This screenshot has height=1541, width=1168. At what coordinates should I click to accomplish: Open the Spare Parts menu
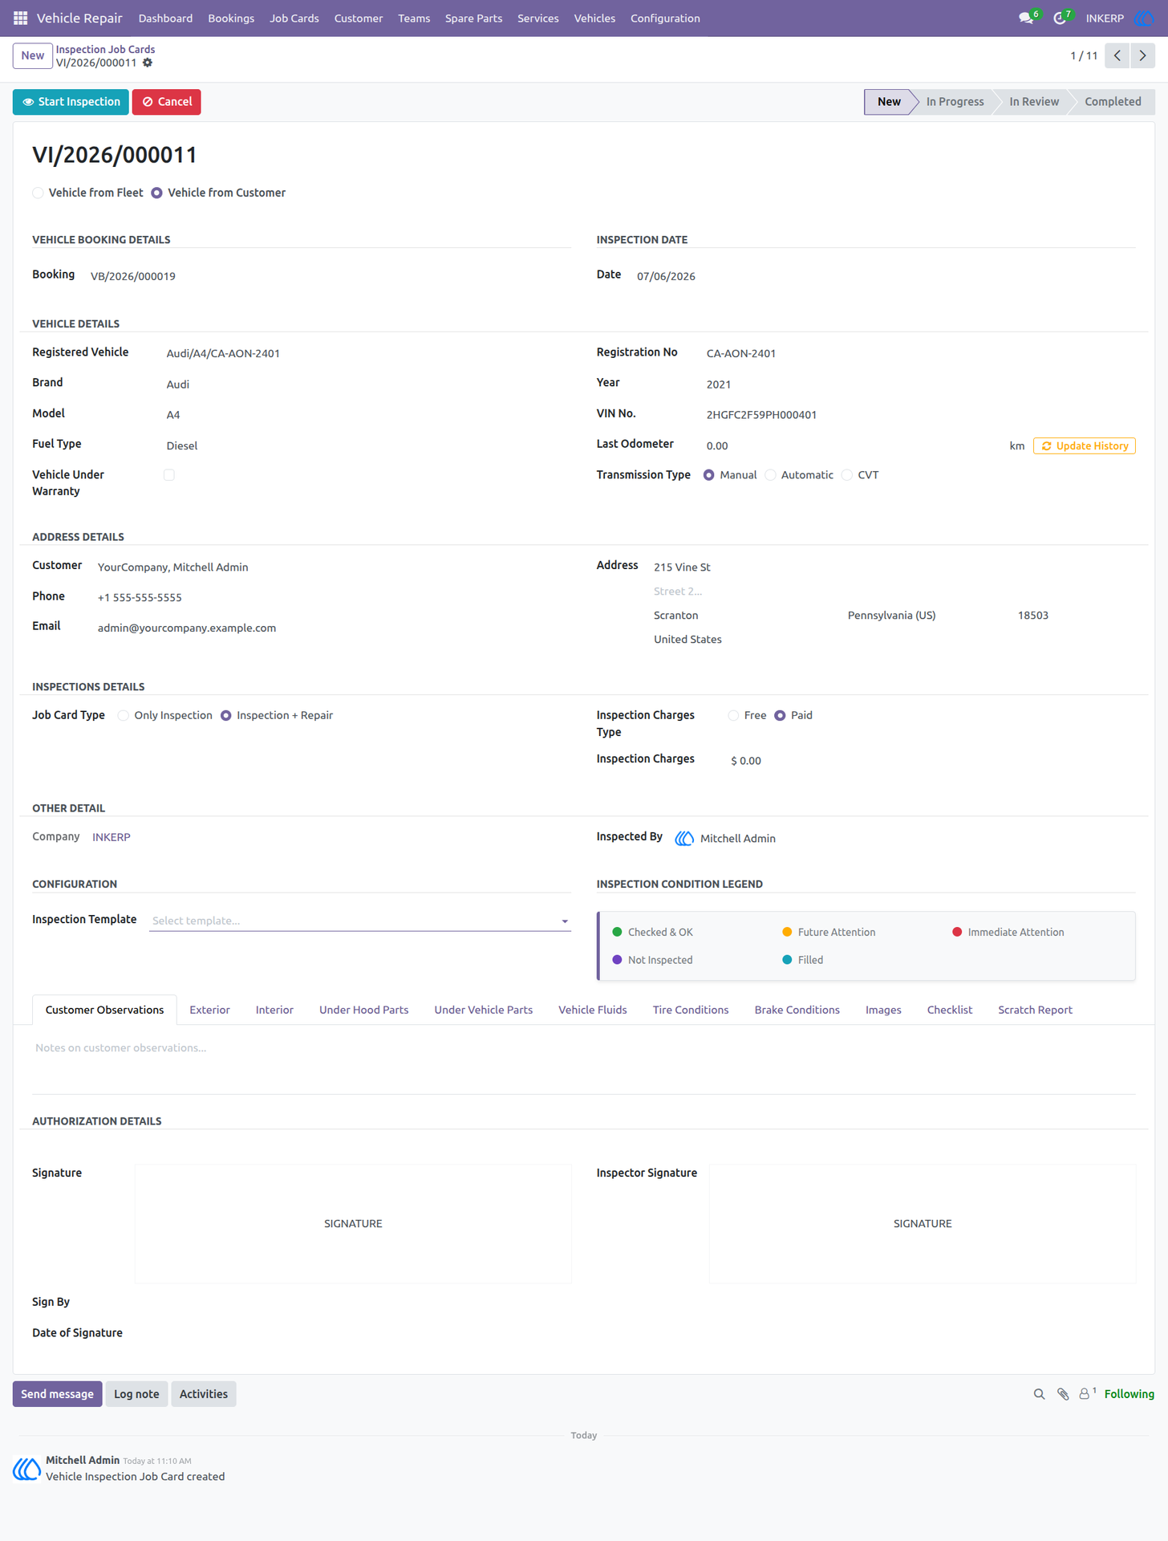(473, 18)
